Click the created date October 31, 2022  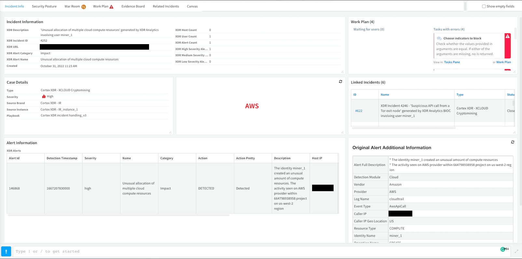point(59,66)
